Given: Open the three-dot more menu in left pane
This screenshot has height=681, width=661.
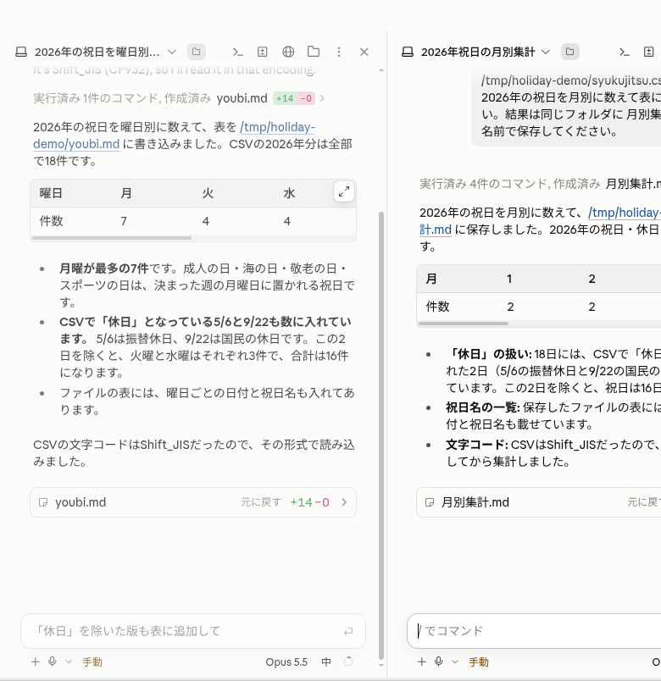Looking at the screenshot, I should tap(339, 53).
